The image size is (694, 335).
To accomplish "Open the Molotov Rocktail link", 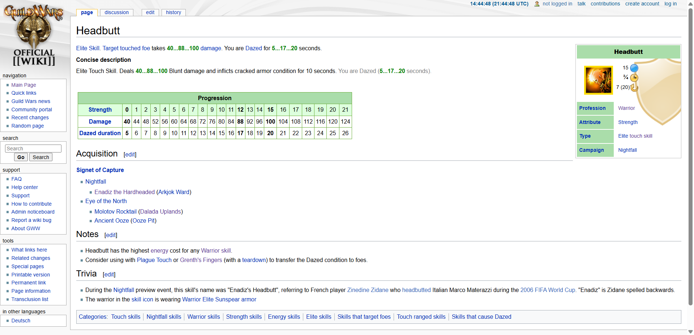I will 115,211.
